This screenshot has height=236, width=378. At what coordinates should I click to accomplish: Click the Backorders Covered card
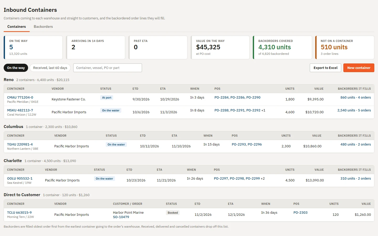click(282, 47)
